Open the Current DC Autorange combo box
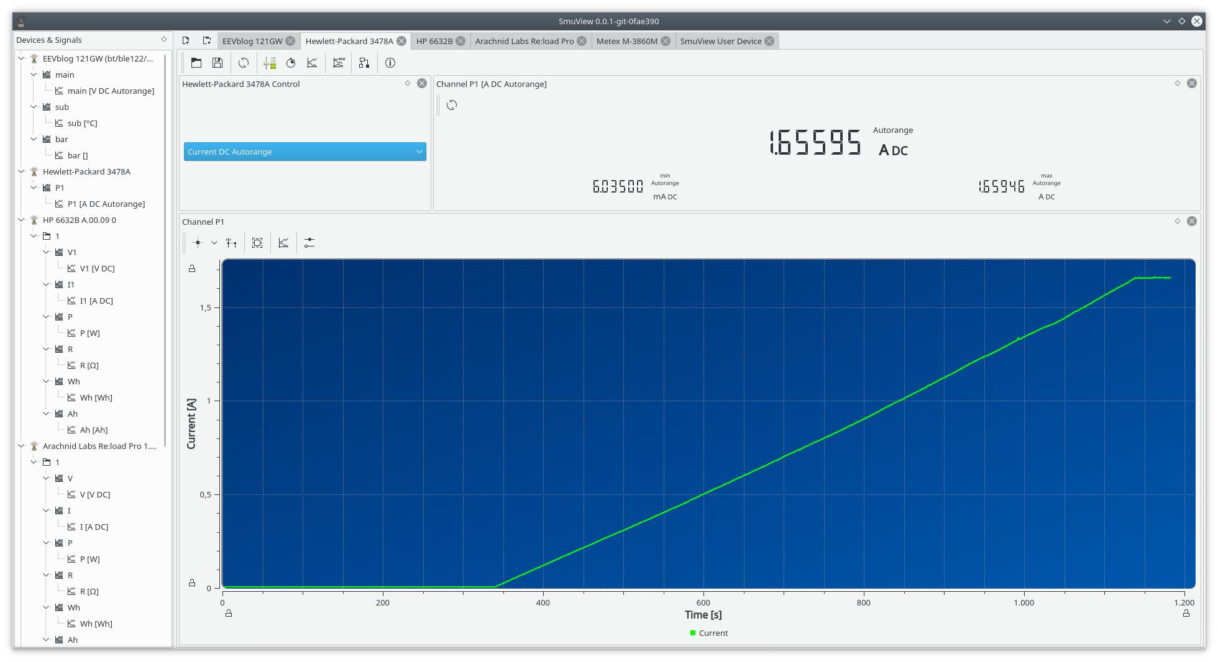The height and width of the screenshot is (662, 1218). tap(305, 152)
